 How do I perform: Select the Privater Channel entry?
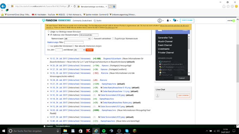click(x=166, y=52)
